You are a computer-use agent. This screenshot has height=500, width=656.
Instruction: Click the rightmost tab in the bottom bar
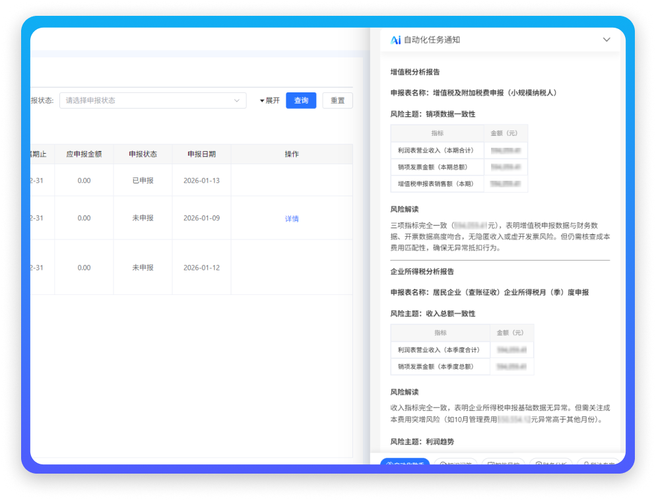pos(599,464)
